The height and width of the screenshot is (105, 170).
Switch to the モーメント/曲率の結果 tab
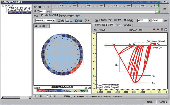(x=70, y=16)
